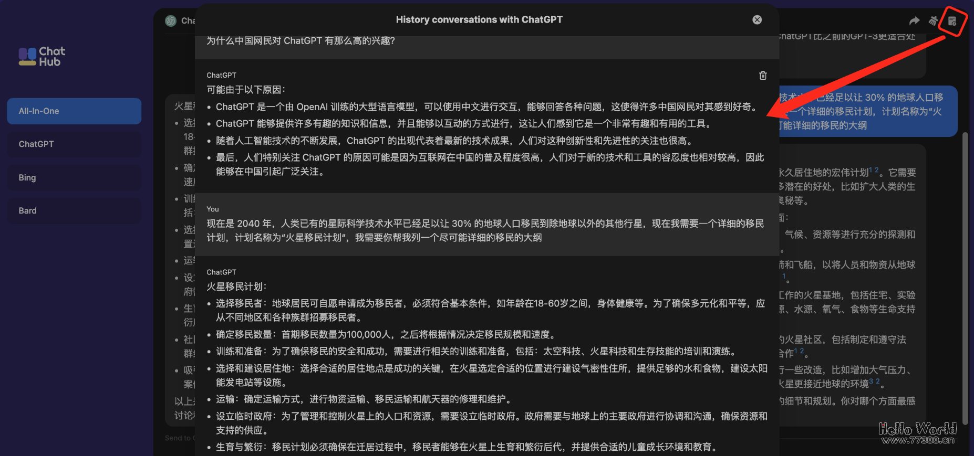Click the blue user message bubble in right panel
974x456 pixels.
click(x=868, y=111)
